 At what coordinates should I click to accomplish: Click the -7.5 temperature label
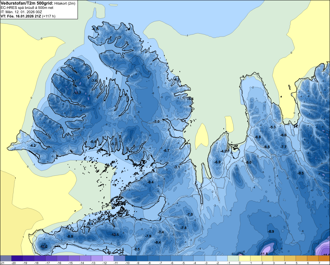(137, 249)
